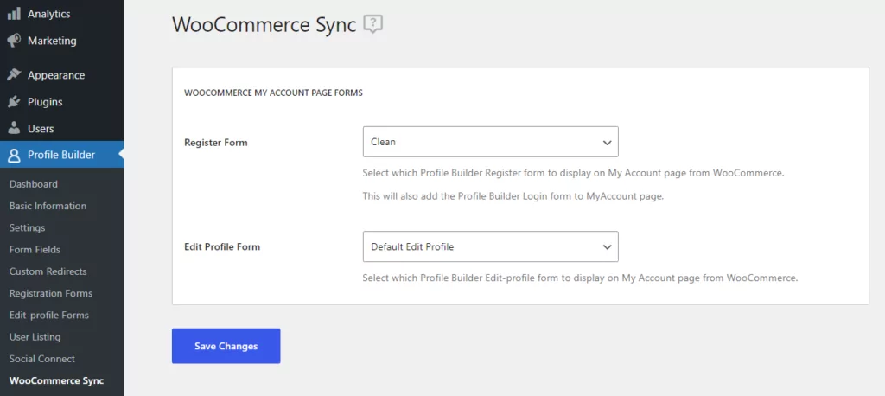The height and width of the screenshot is (396, 885).
Task: Open the Dashboard submenu link
Action: tap(34, 184)
